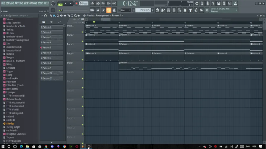Screen dimensions: 266x149
Task: Open the help question mark icon
Action: click(213, 3)
